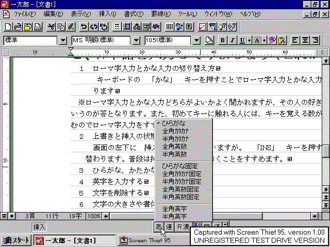The image size is (330, 247).
Task: Click the C button at ruler end
Action: click(x=322, y=52)
